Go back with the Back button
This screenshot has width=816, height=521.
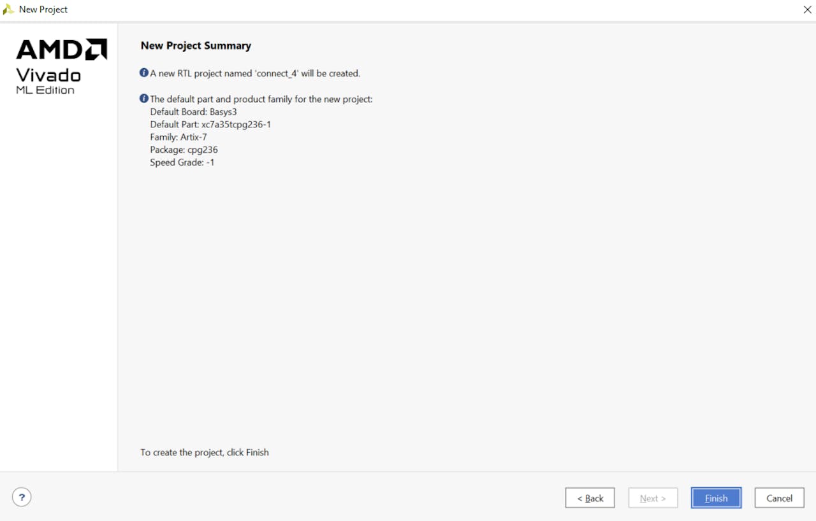(590, 498)
